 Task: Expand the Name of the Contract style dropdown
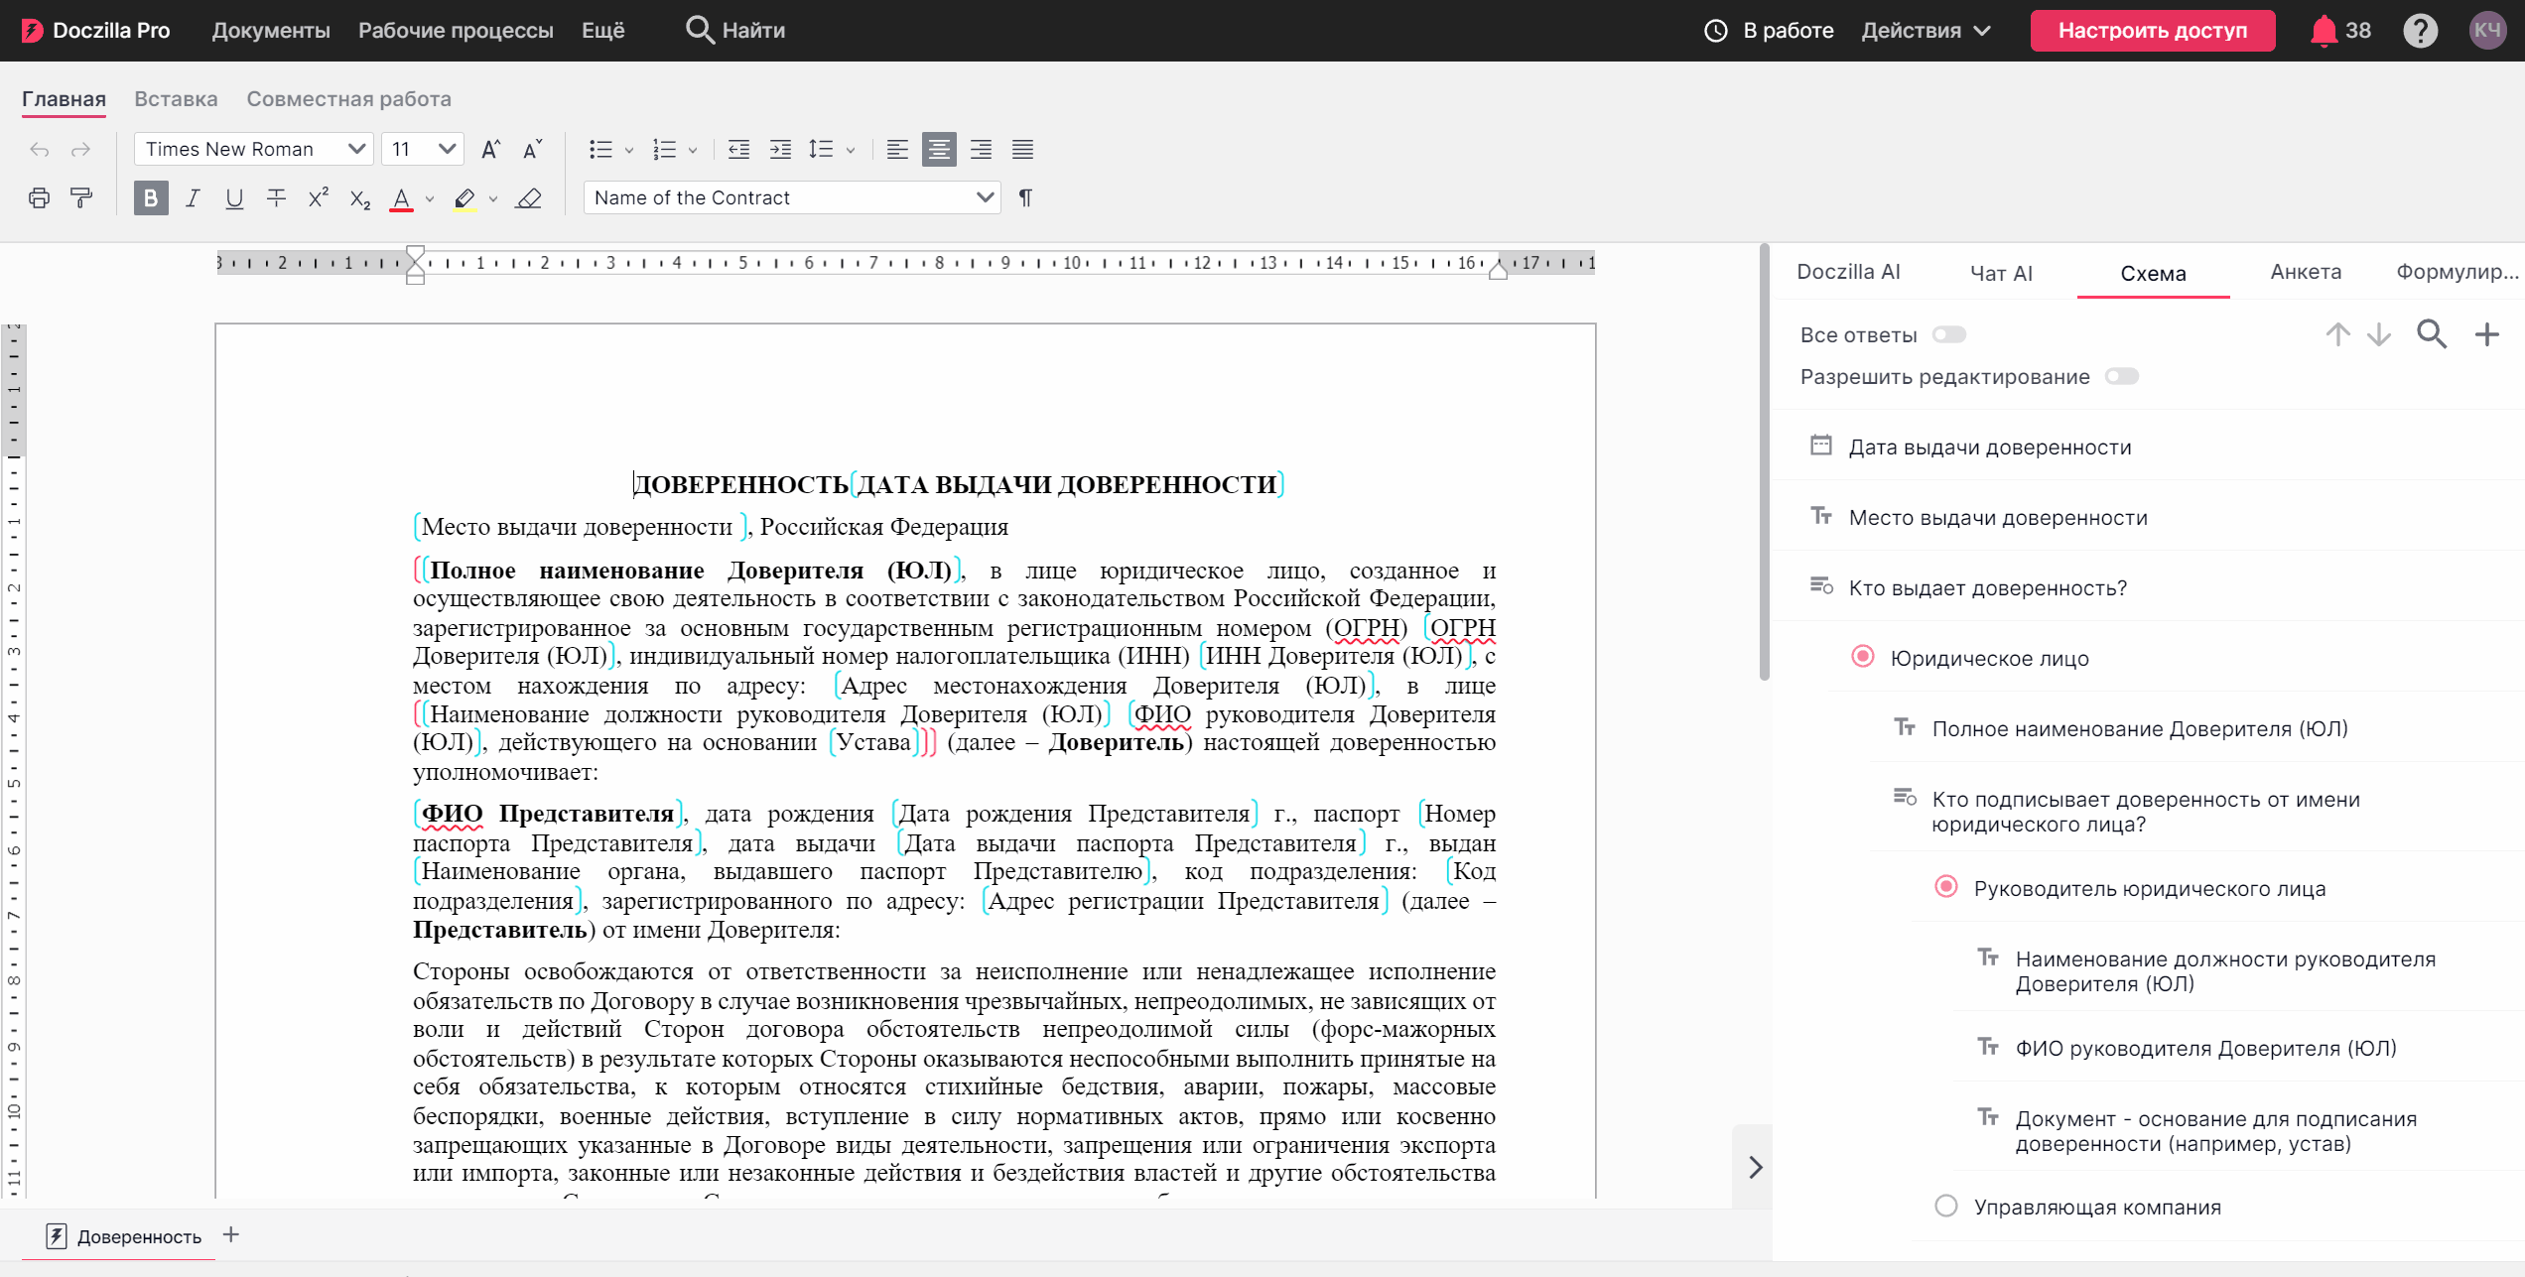coord(792,197)
